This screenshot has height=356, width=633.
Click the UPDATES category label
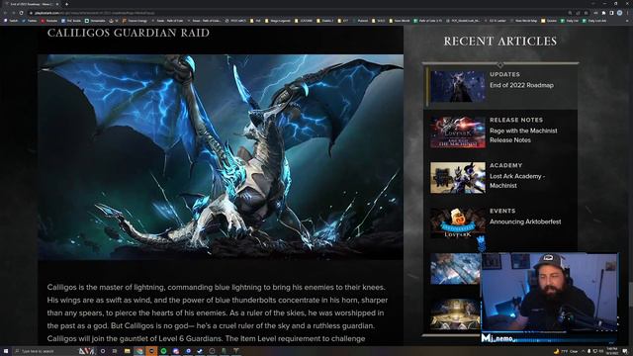[504, 75]
